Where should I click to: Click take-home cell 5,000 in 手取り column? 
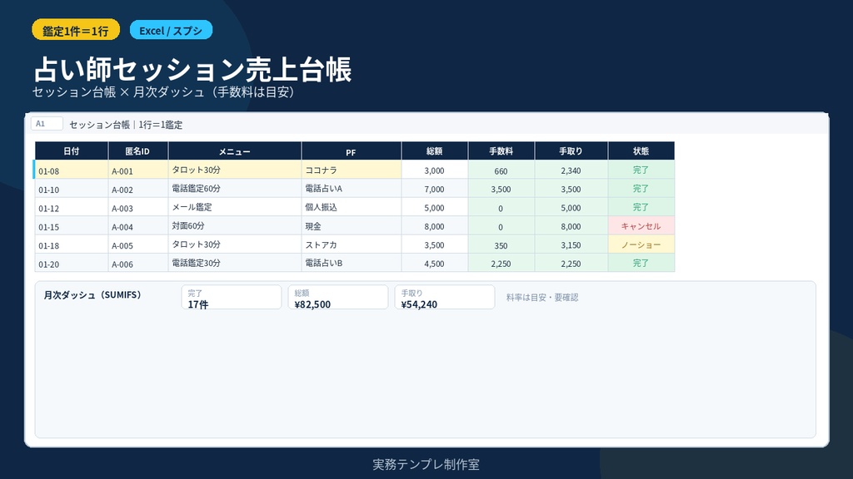pyautogui.click(x=571, y=207)
